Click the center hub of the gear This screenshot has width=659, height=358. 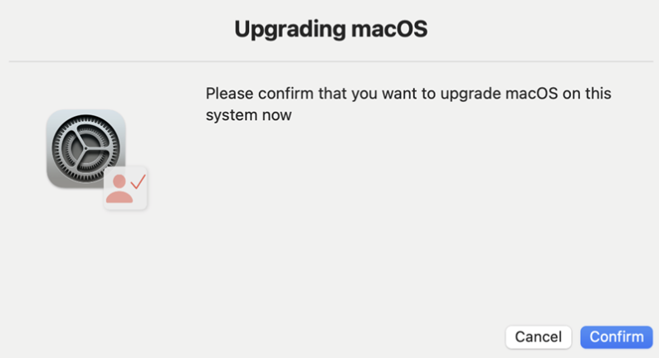(85, 148)
